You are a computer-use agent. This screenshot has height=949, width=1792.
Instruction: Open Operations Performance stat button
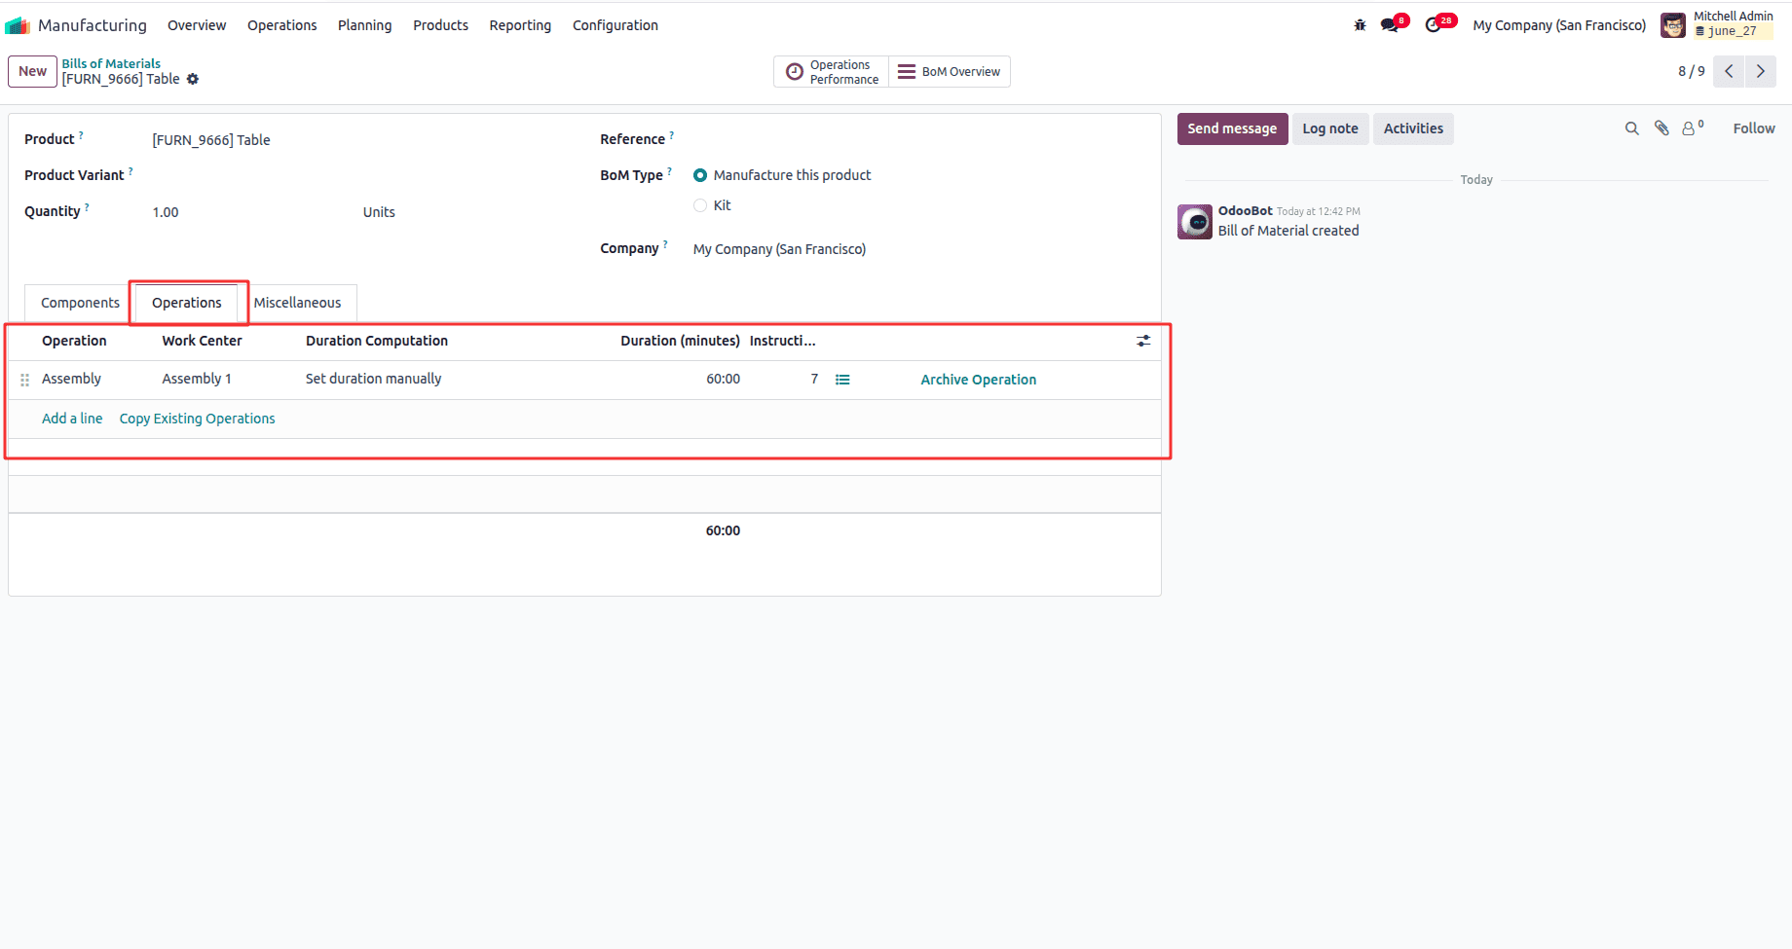(832, 72)
